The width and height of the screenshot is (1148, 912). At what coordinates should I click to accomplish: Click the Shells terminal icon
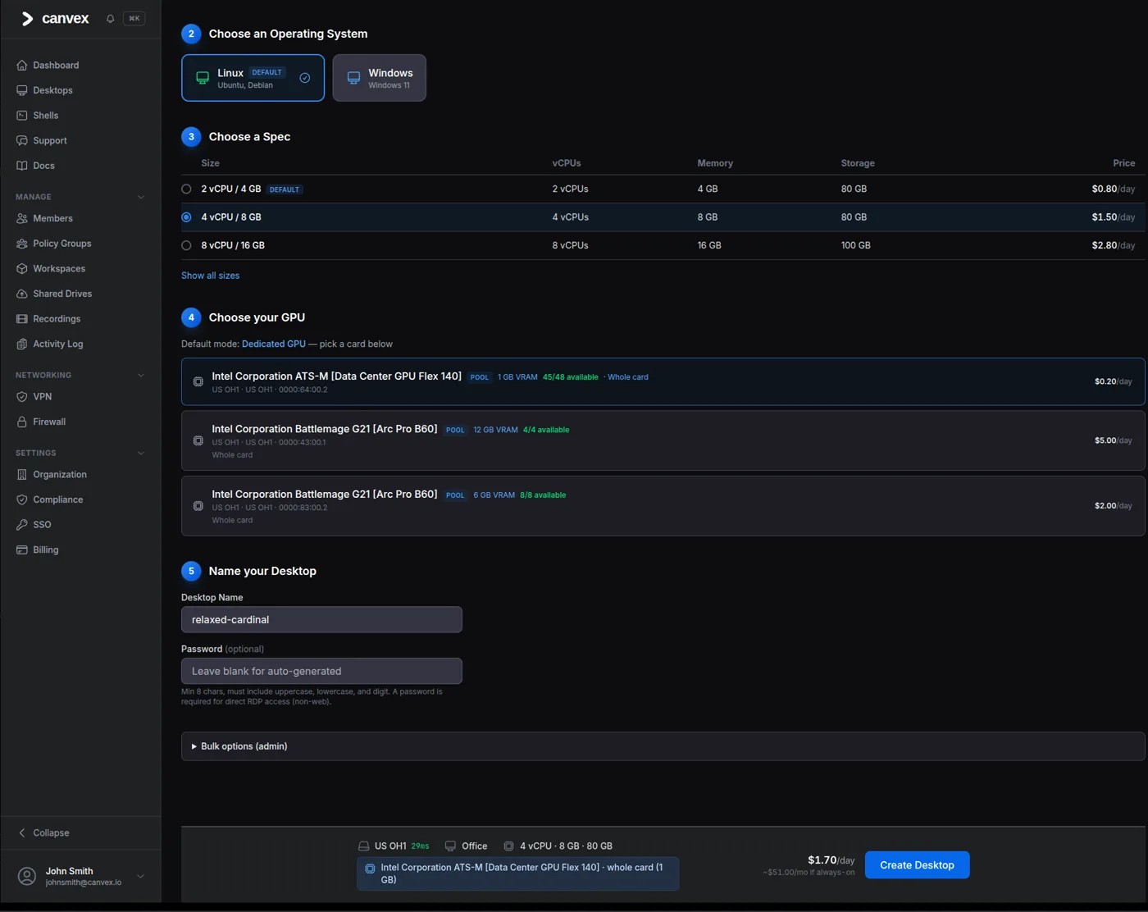[x=22, y=116]
